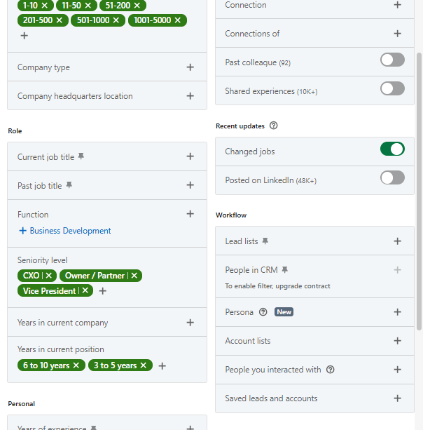This screenshot has height=430, width=423.
Task: Click help icon for People you interacted with
Action: (x=331, y=370)
